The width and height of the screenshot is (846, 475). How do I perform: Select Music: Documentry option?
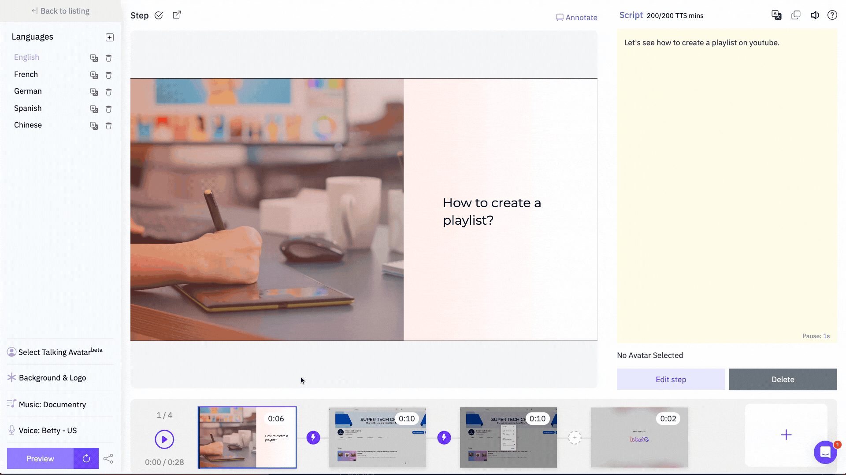[x=52, y=404]
